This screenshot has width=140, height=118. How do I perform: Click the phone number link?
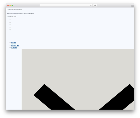click(x=12, y=16)
